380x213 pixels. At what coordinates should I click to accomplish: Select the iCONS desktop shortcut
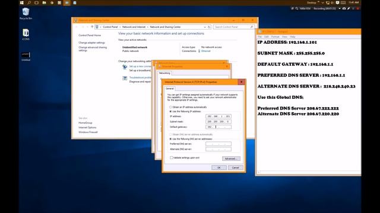(x=26, y=34)
